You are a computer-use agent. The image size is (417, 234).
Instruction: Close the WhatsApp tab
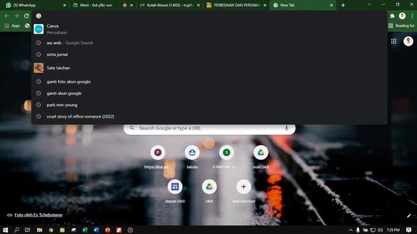[65, 5]
